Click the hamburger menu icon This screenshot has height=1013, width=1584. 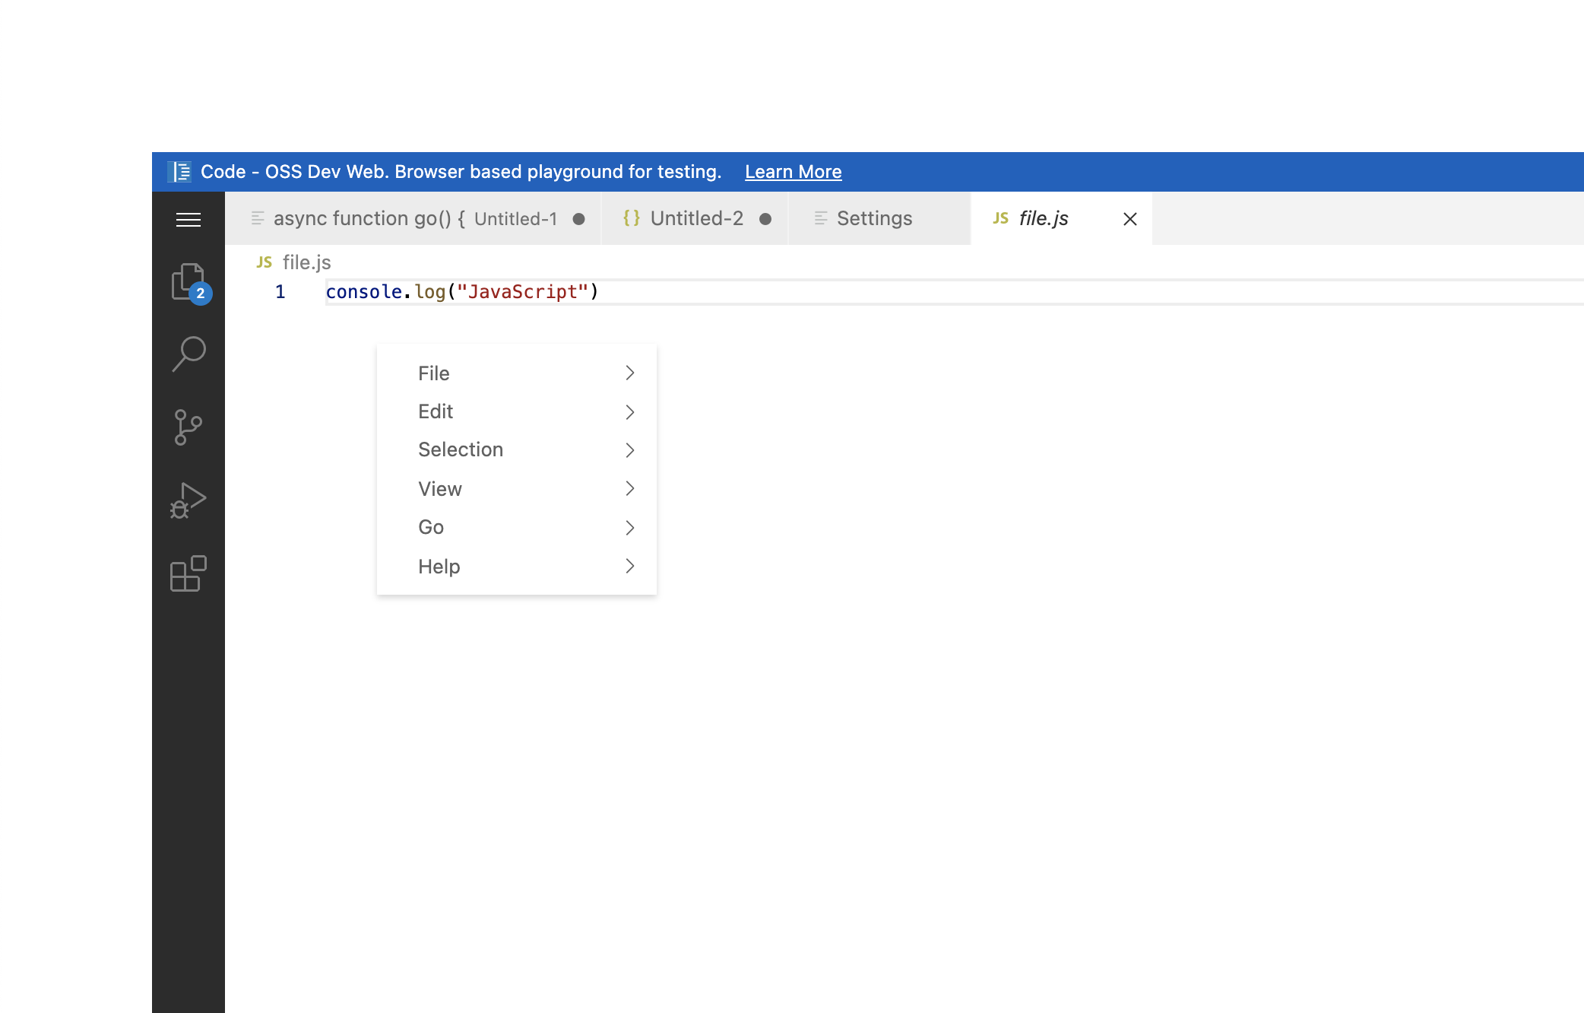(188, 220)
